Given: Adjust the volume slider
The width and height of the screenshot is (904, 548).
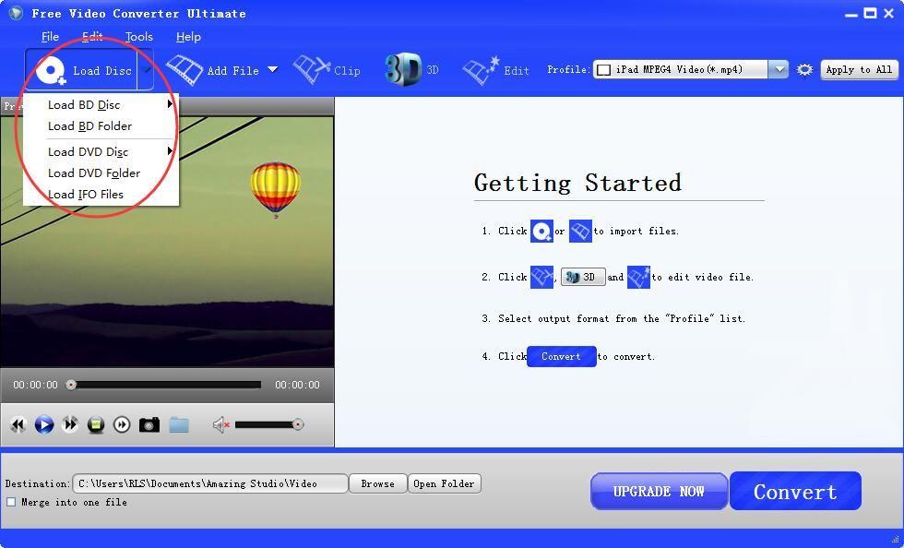Looking at the screenshot, I should point(268,424).
